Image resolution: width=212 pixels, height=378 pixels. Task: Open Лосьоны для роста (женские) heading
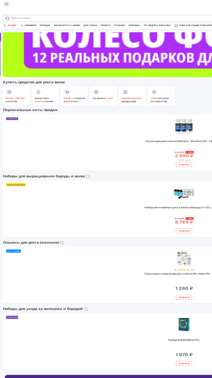click(31, 243)
